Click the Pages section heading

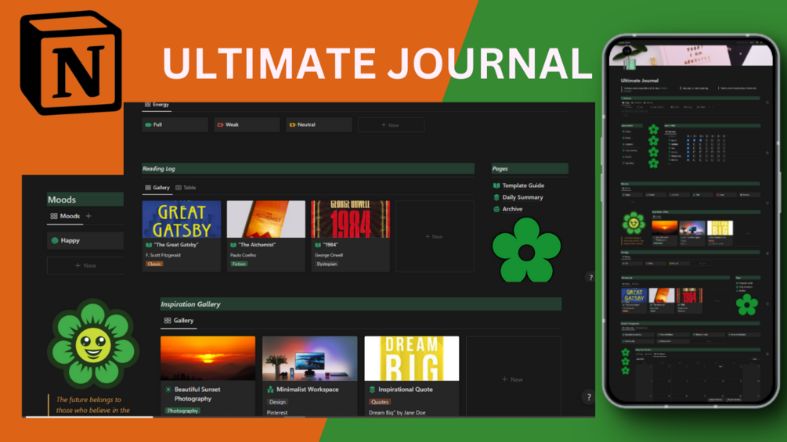(x=500, y=169)
